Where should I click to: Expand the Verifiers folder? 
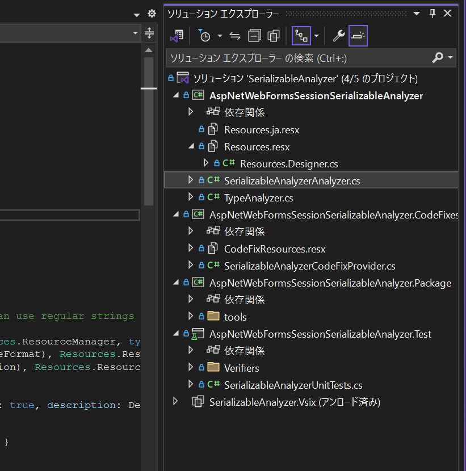tap(191, 367)
